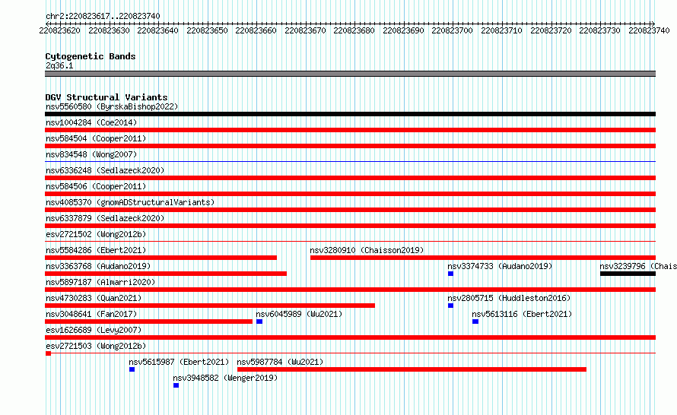677x415 pixels.
Task: Select the nsv834548 (Wong2007) label
Action: (x=91, y=154)
